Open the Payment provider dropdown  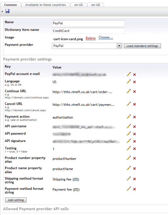87,46
